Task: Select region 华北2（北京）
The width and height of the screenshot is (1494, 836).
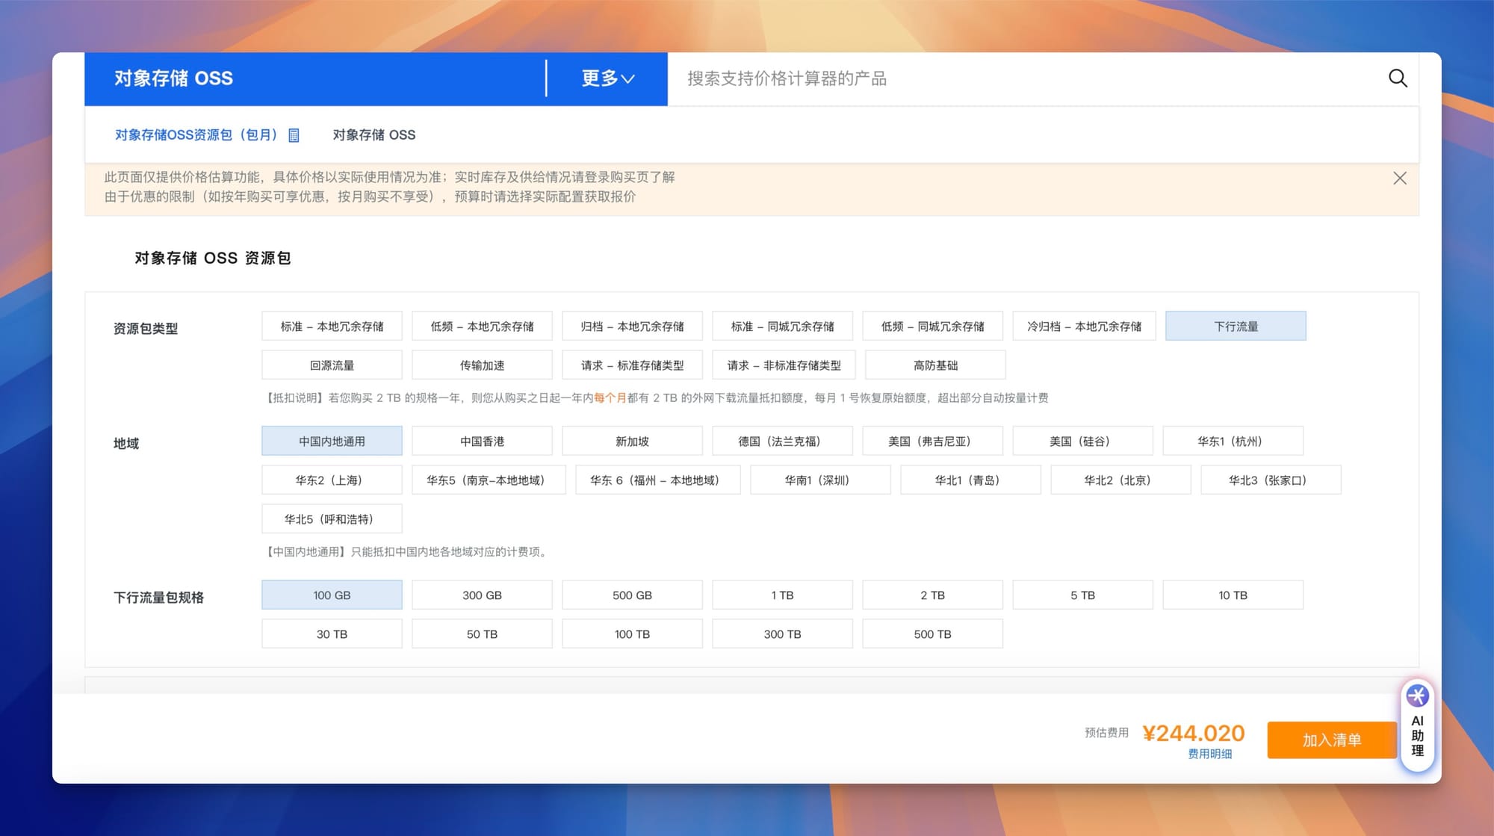Action: (x=1120, y=480)
